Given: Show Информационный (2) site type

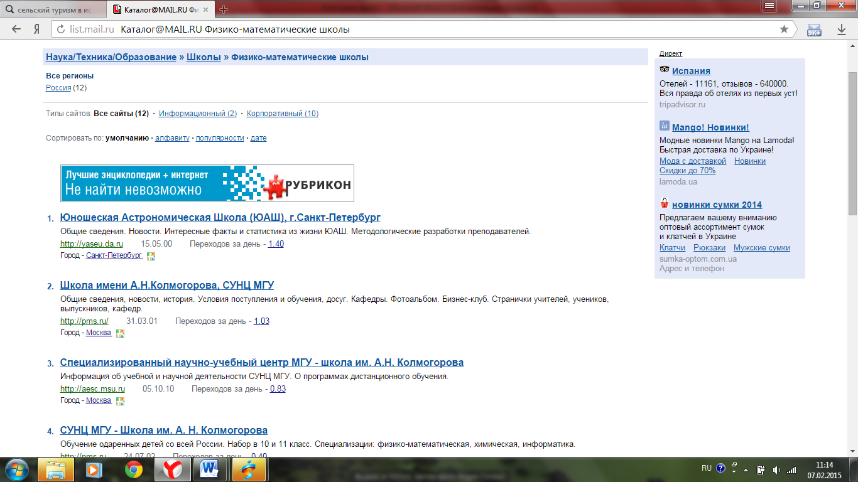Looking at the screenshot, I should coord(198,114).
